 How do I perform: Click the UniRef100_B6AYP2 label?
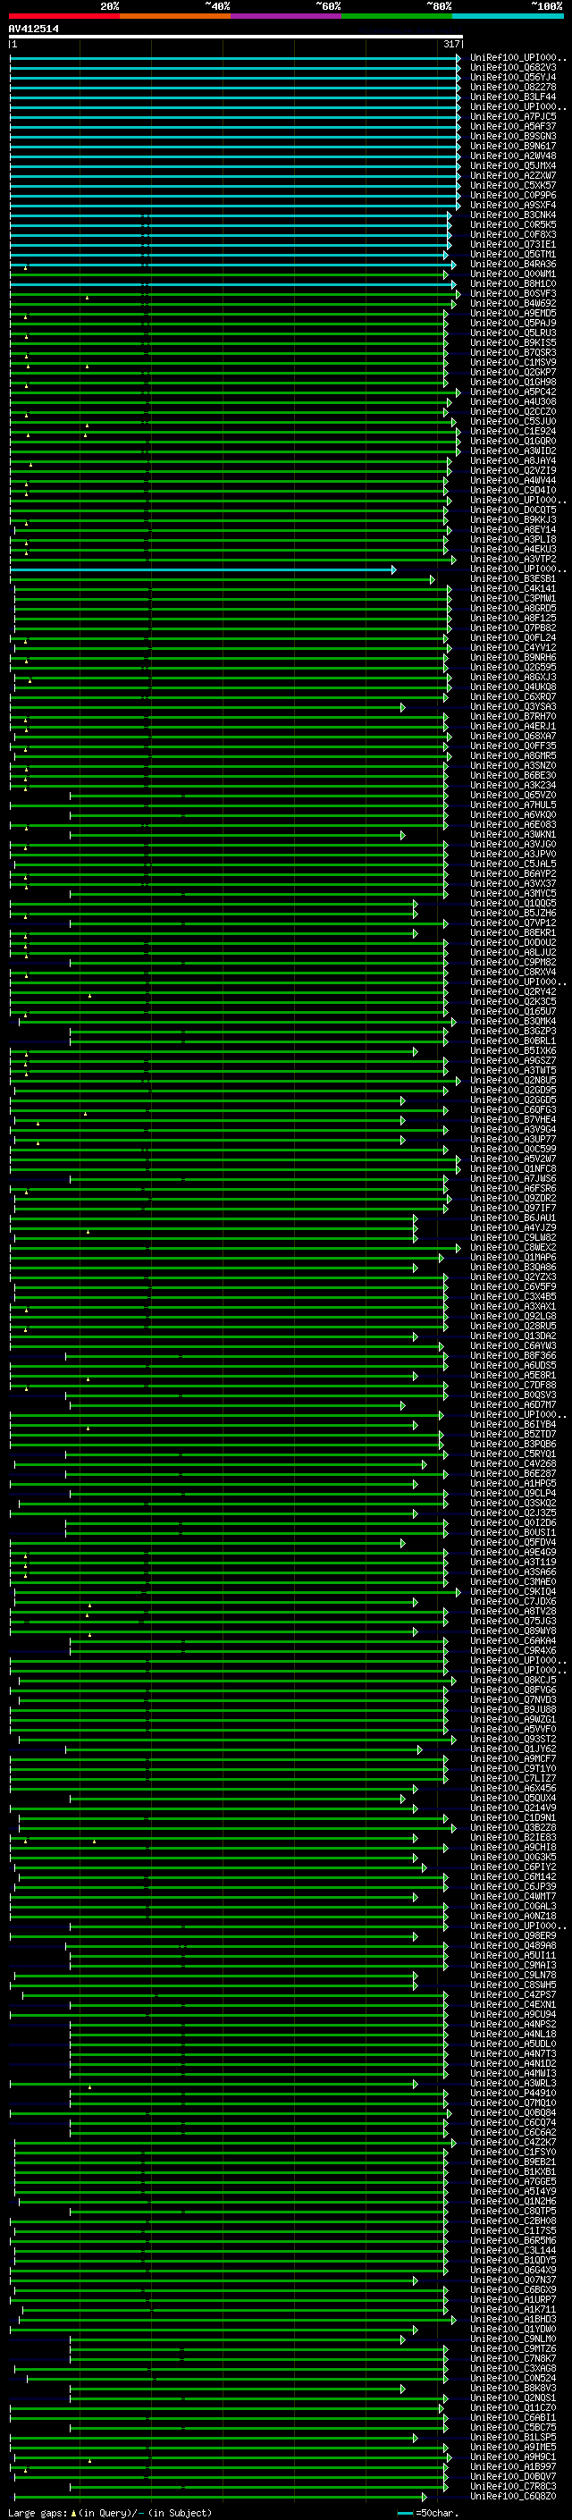coord(513,872)
